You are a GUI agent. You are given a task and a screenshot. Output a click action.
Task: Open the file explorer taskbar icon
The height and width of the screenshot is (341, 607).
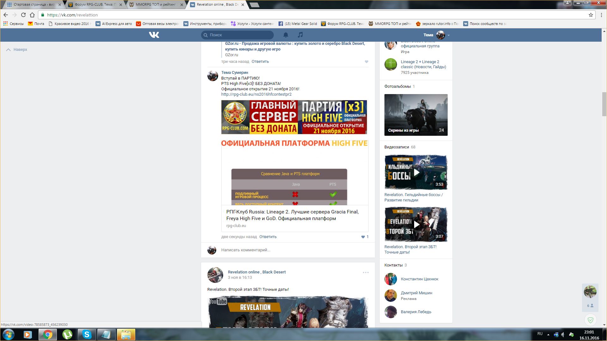click(126, 334)
